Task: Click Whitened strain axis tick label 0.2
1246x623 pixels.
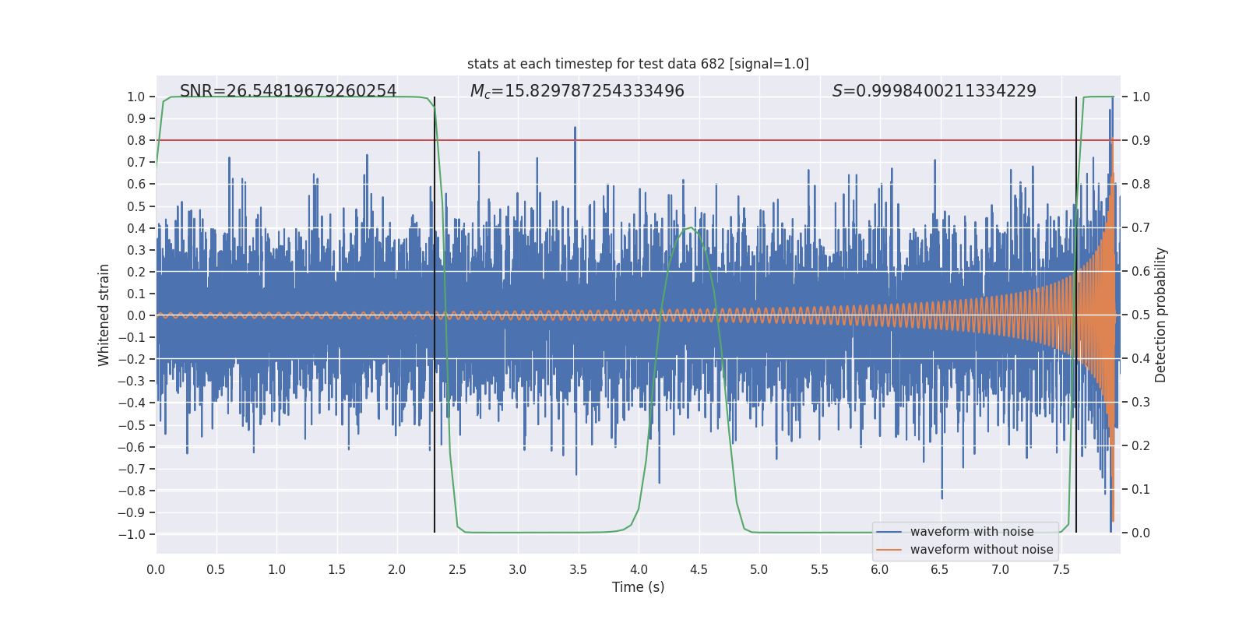Action: pyautogui.click(x=136, y=272)
